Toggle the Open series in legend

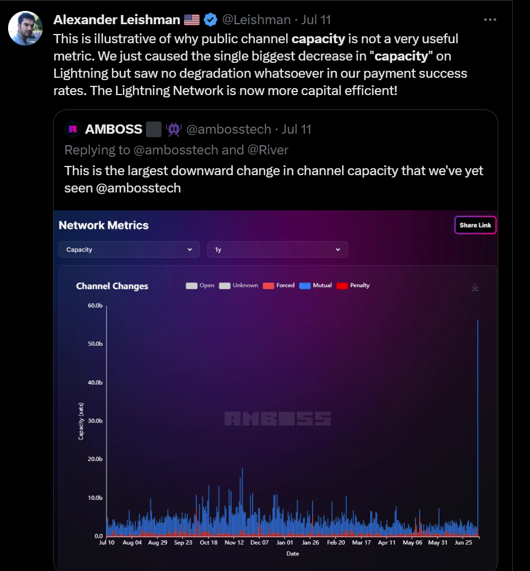pos(200,285)
